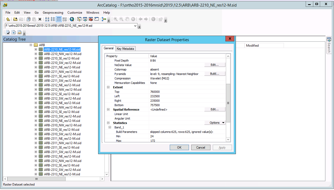Click Edit for Spatial Reference
This screenshot has width=334, height=190.
(214, 110)
